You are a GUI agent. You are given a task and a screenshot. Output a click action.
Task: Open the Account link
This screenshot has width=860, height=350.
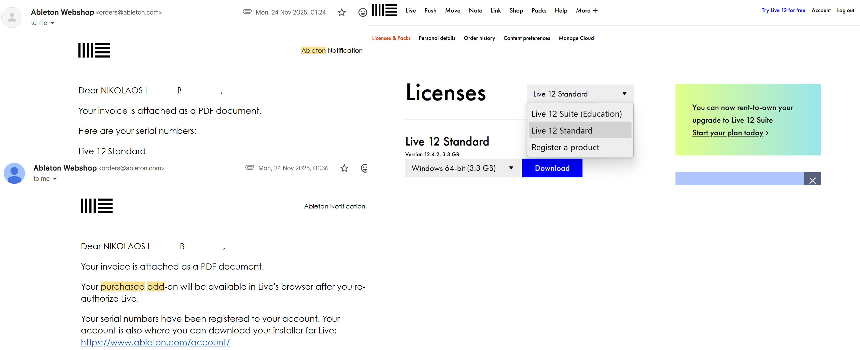coord(821,10)
